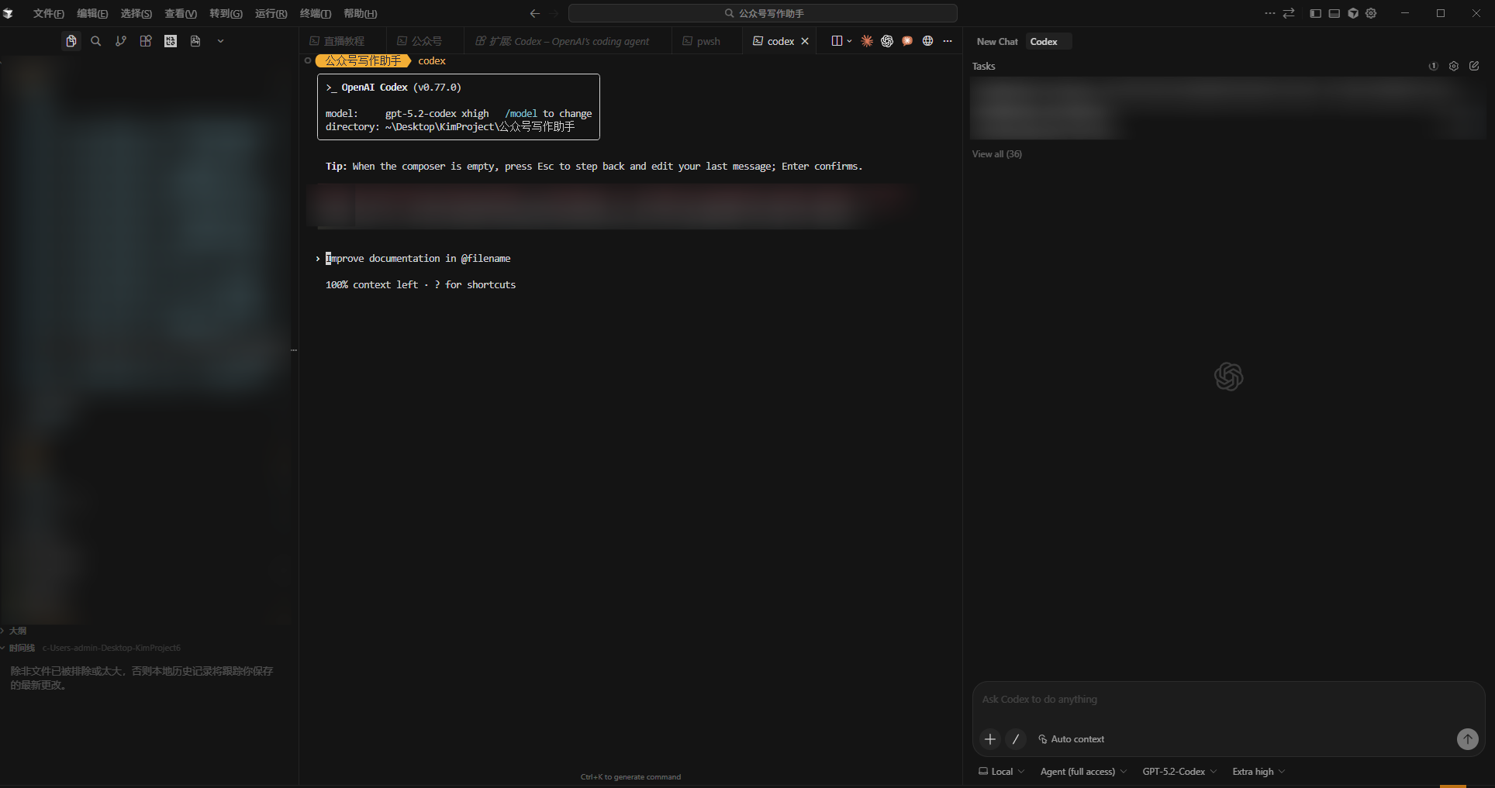1495x788 pixels.
Task: Open the Explorer view icon
Action: (x=71, y=41)
